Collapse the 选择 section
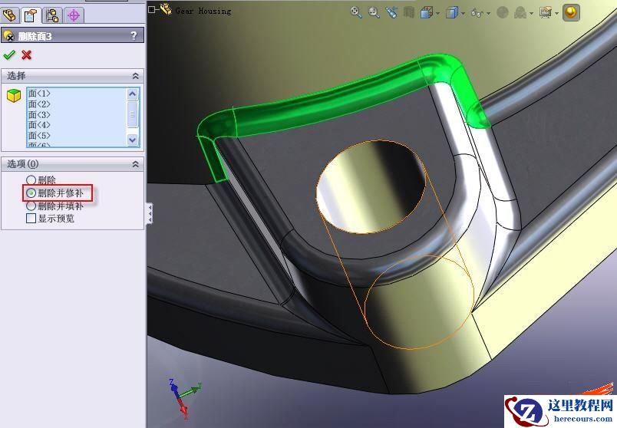The height and width of the screenshot is (428, 617). click(x=136, y=76)
